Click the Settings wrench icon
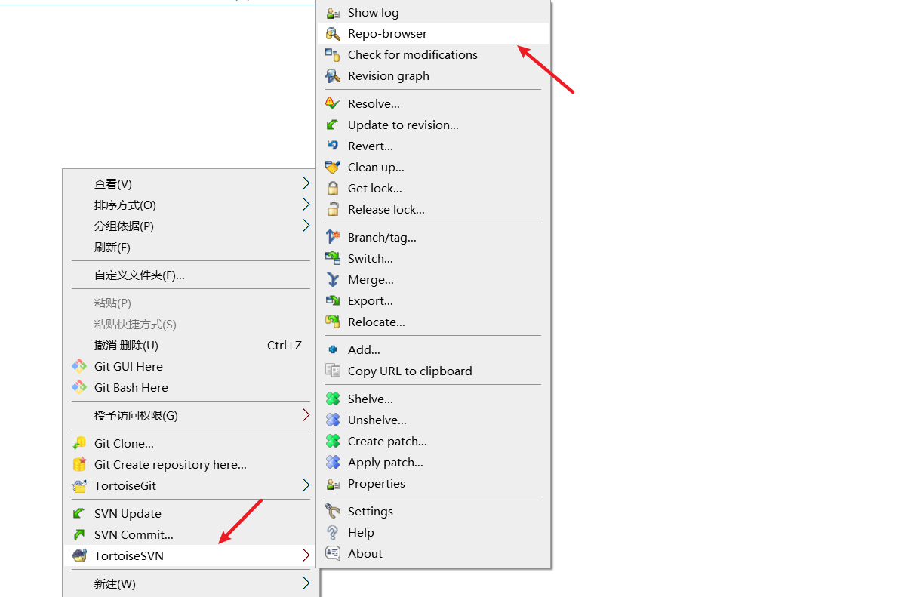 tap(333, 512)
